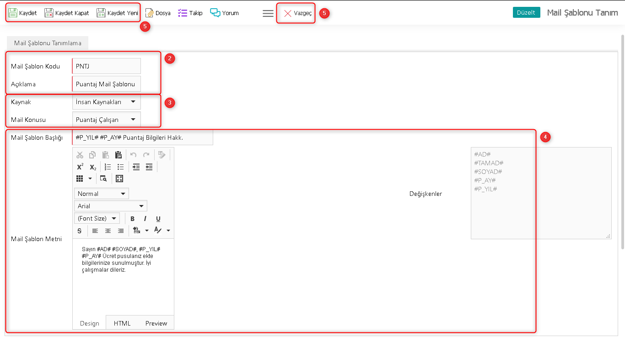Screen dimensions: 625x342
Task: Toggle full screen editor mode
Action: (x=119, y=179)
